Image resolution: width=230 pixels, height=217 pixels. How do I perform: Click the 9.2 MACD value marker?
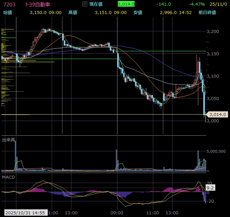pos(211,188)
